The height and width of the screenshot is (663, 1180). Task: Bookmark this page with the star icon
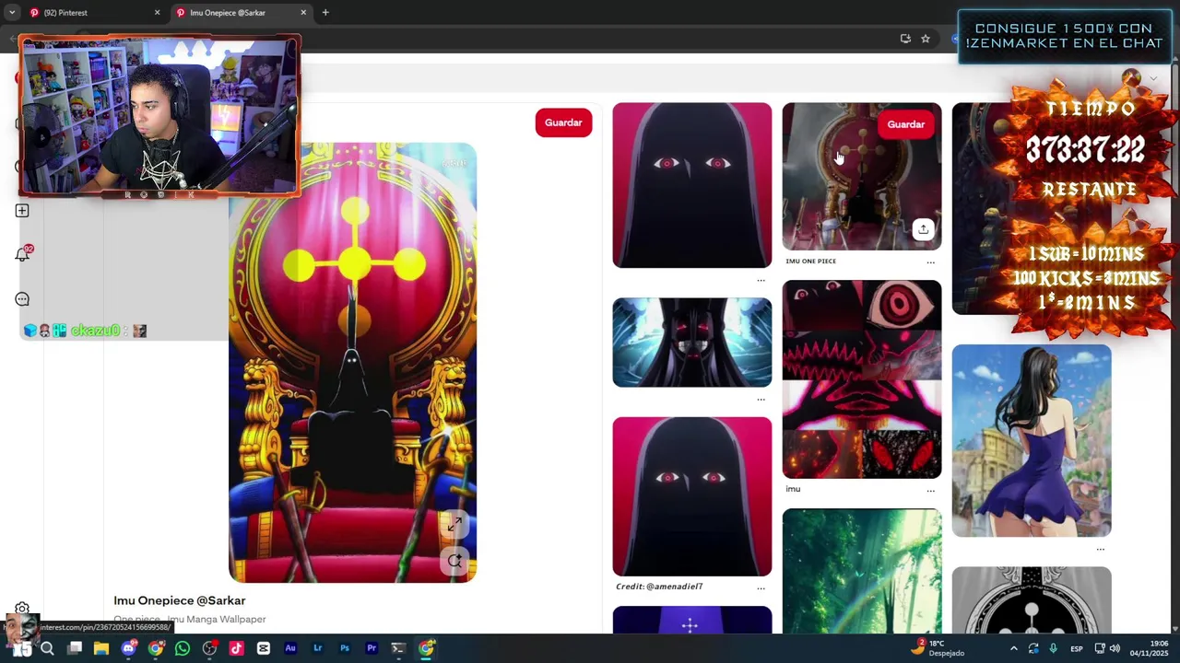coord(926,39)
